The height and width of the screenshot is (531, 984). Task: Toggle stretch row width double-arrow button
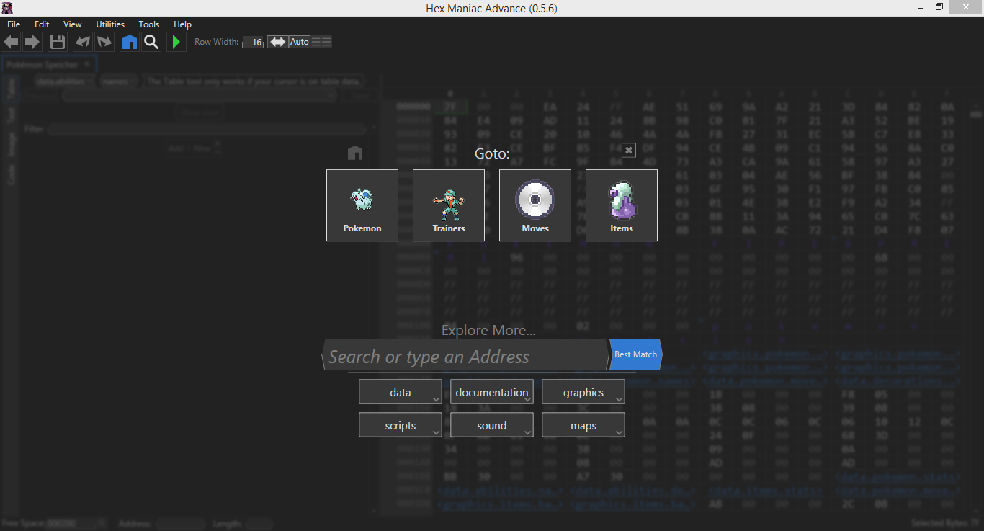[x=277, y=42]
